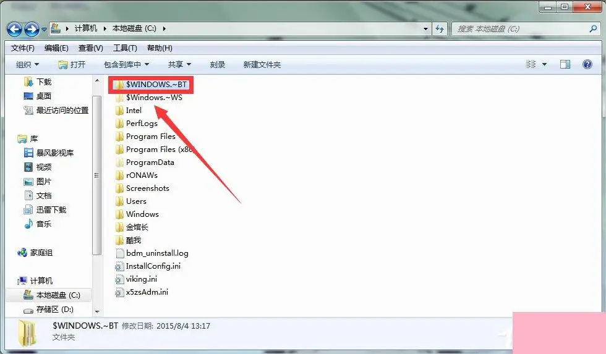Select the bdm_uninstall.log file
Viewport: 606px width, 354px height.
coord(152,253)
